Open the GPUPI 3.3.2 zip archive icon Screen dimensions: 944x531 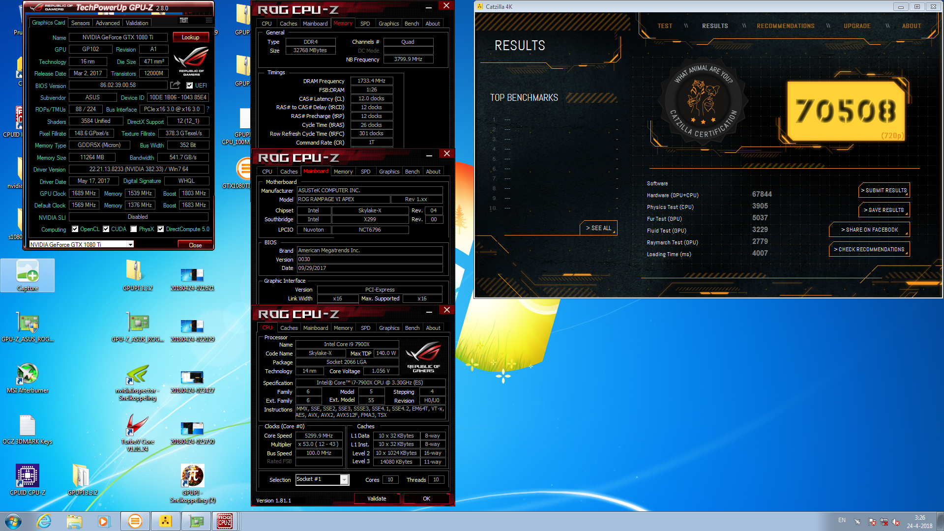(x=138, y=275)
